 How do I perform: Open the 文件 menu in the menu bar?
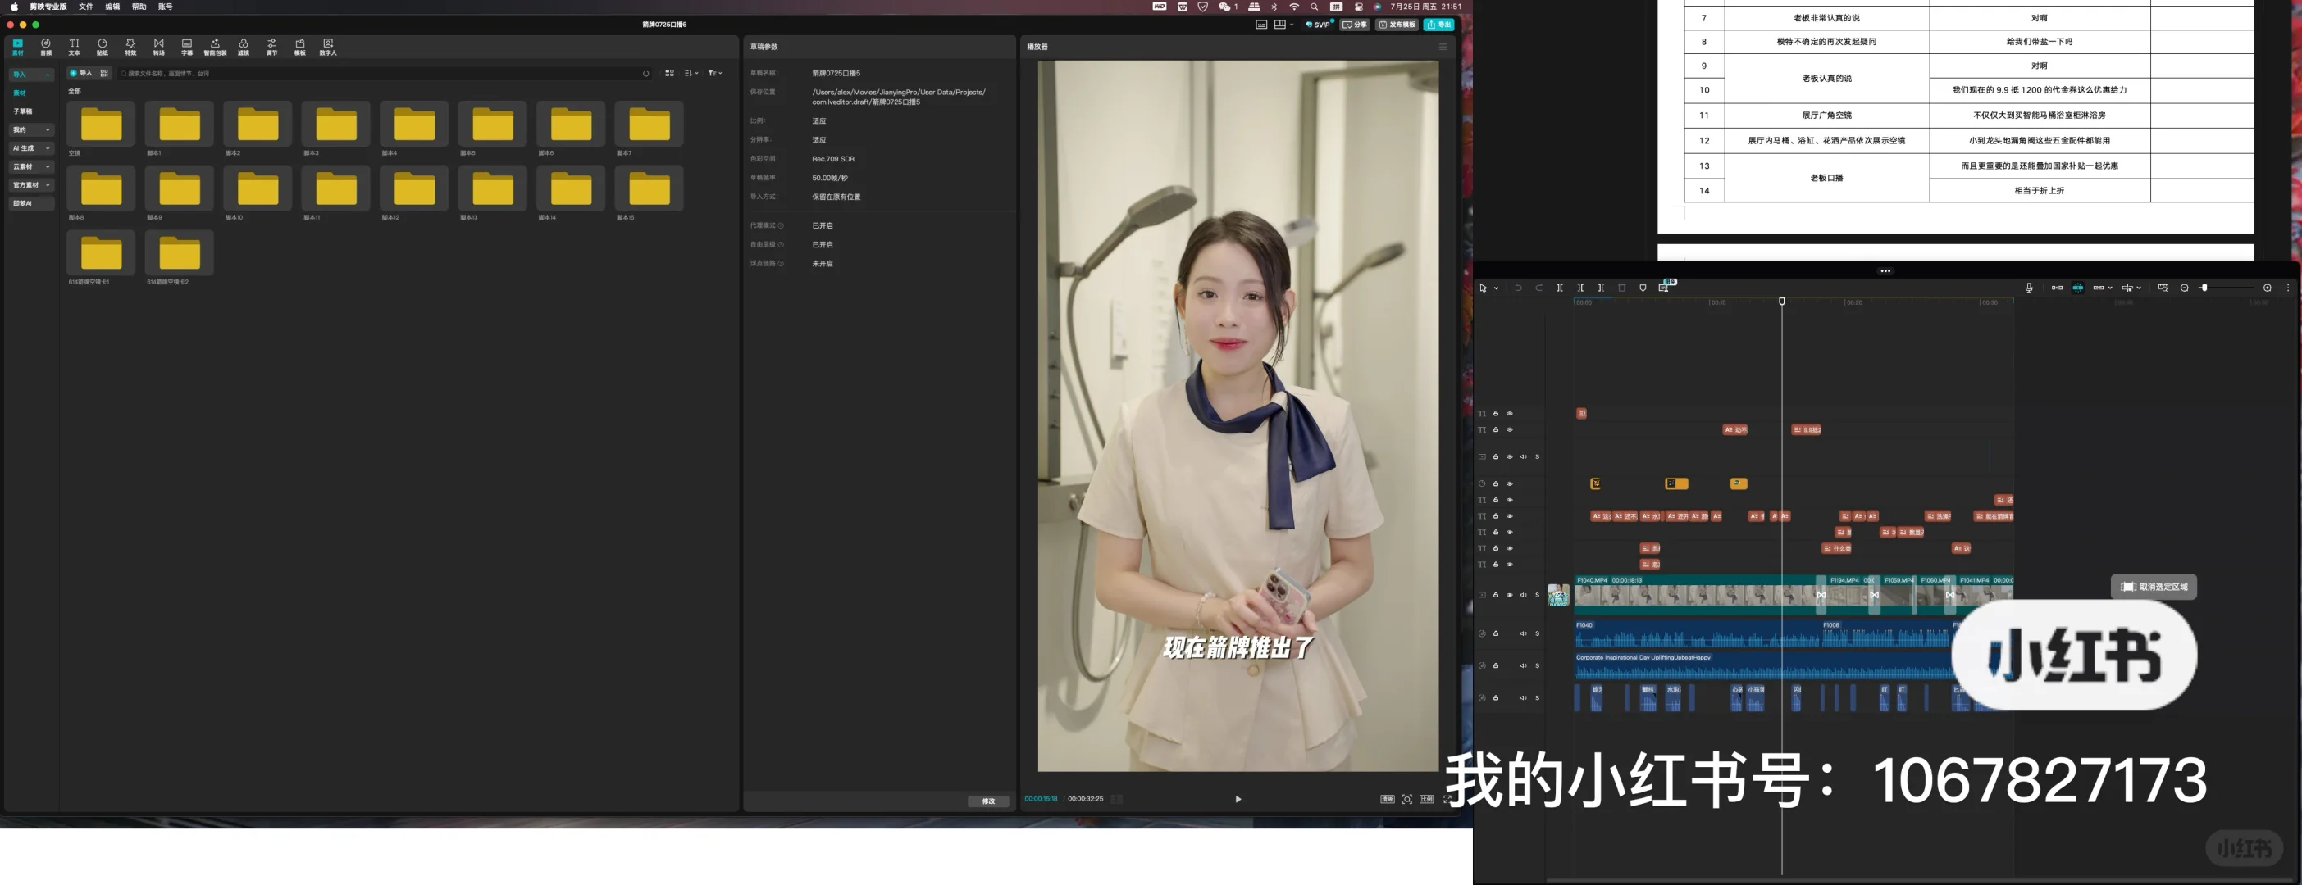coord(86,7)
